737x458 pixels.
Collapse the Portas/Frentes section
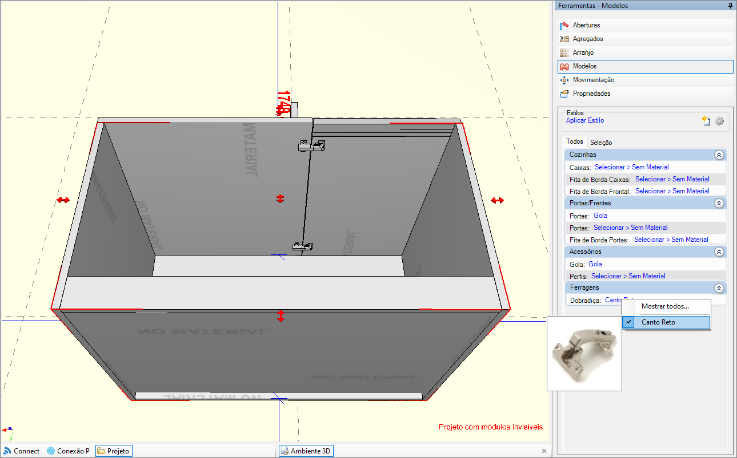coord(719,203)
